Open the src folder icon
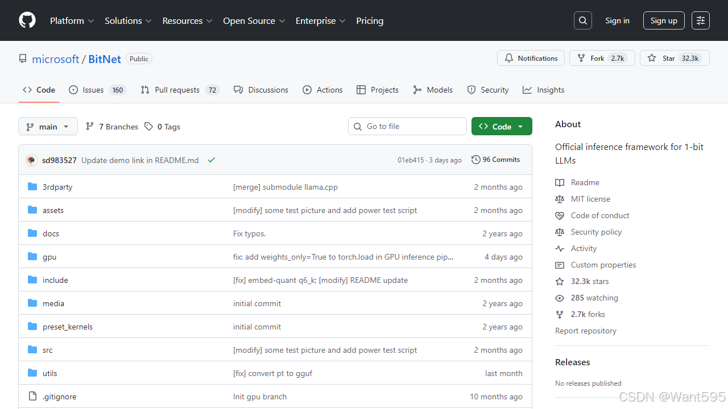The width and height of the screenshot is (728, 409). [32, 350]
